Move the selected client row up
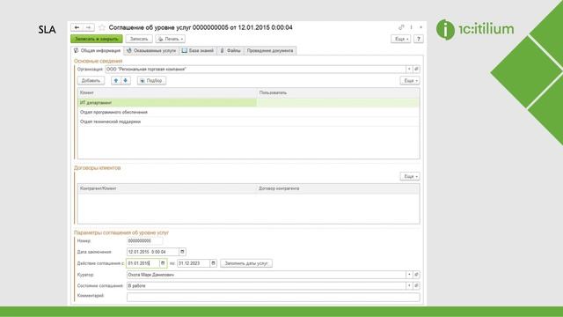This screenshot has height=317, width=563. [x=116, y=80]
